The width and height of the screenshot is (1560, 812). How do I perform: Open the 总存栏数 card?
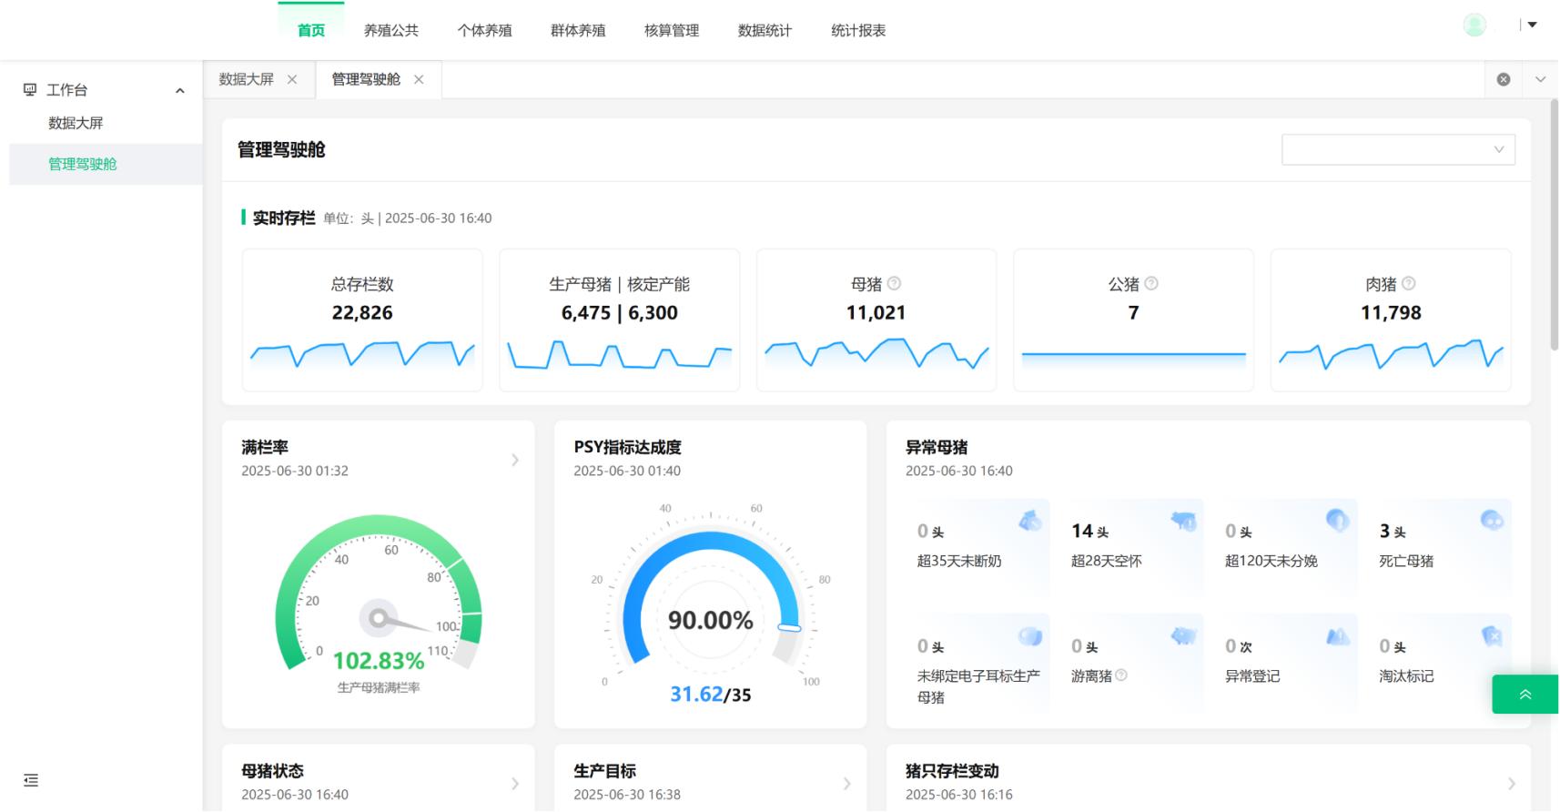click(362, 320)
